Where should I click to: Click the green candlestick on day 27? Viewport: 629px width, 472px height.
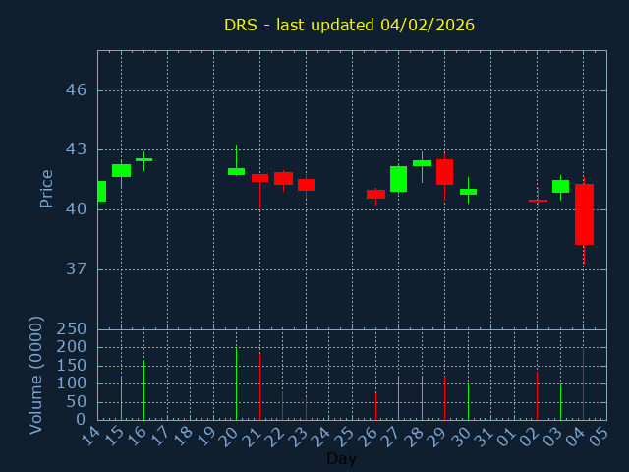click(x=398, y=179)
